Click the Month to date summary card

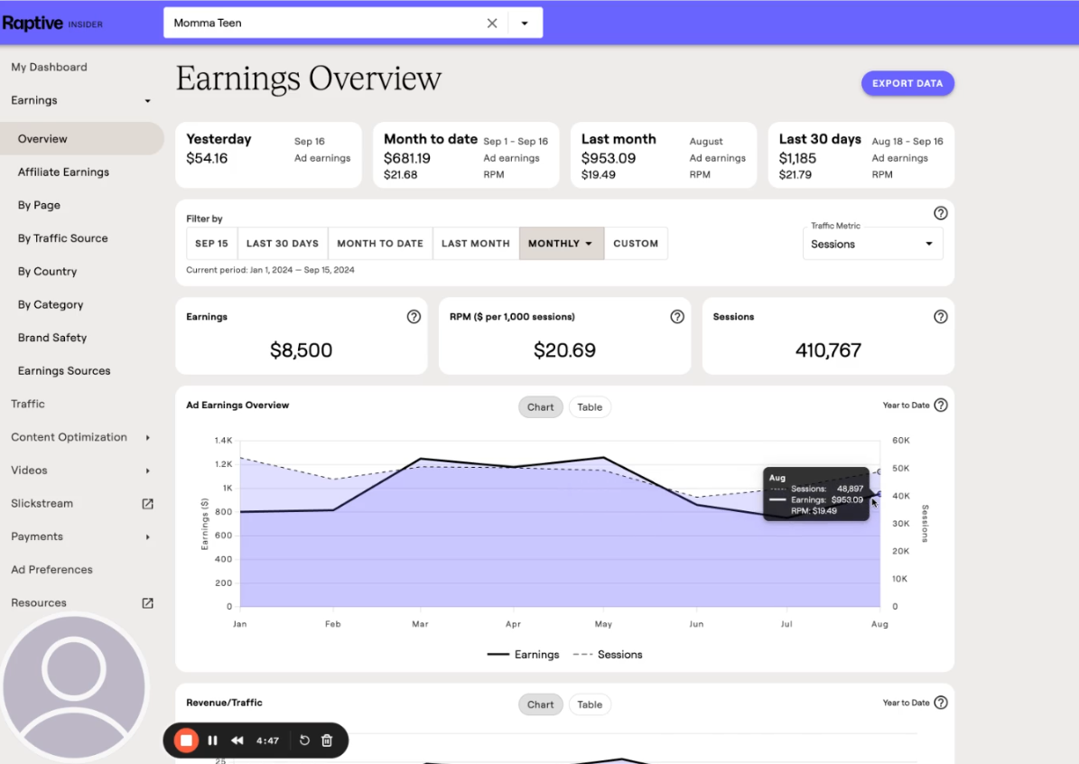pyautogui.click(x=466, y=154)
